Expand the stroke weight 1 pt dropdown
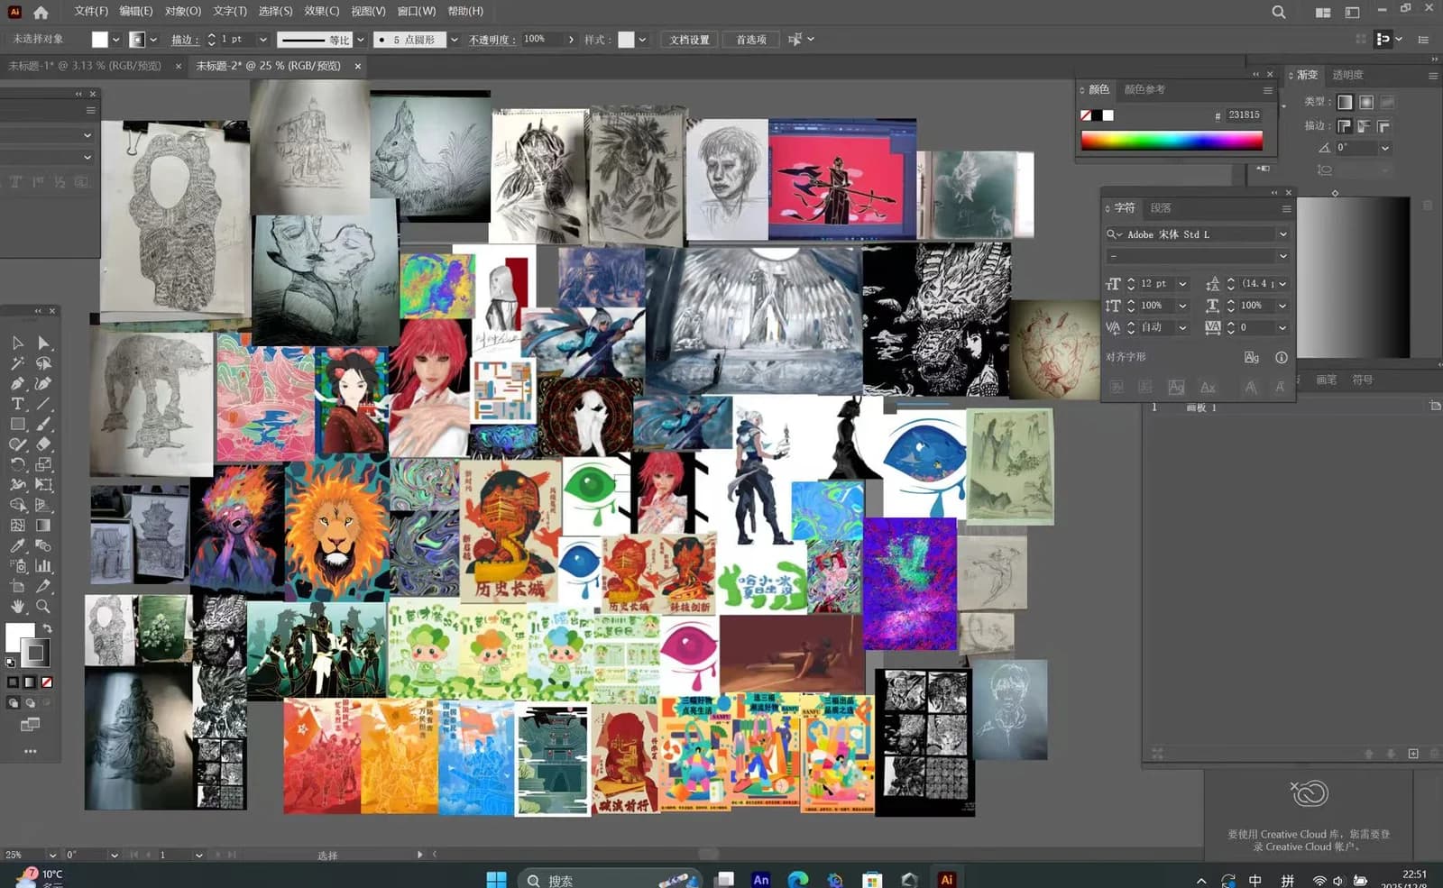The width and height of the screenshot is (1443, 888). click(x=263, y=40)
